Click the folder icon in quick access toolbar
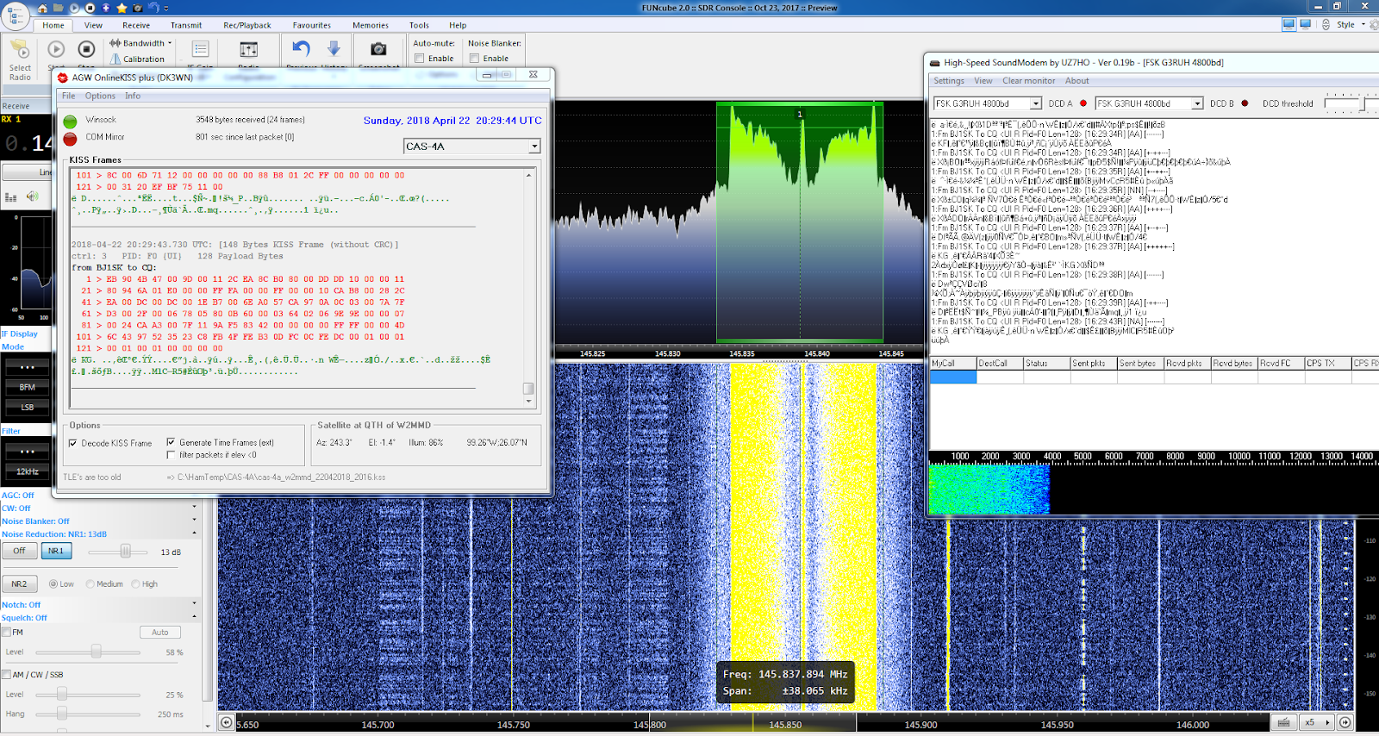This screenshot has height=736, width=1379. (x=59, y=8)
